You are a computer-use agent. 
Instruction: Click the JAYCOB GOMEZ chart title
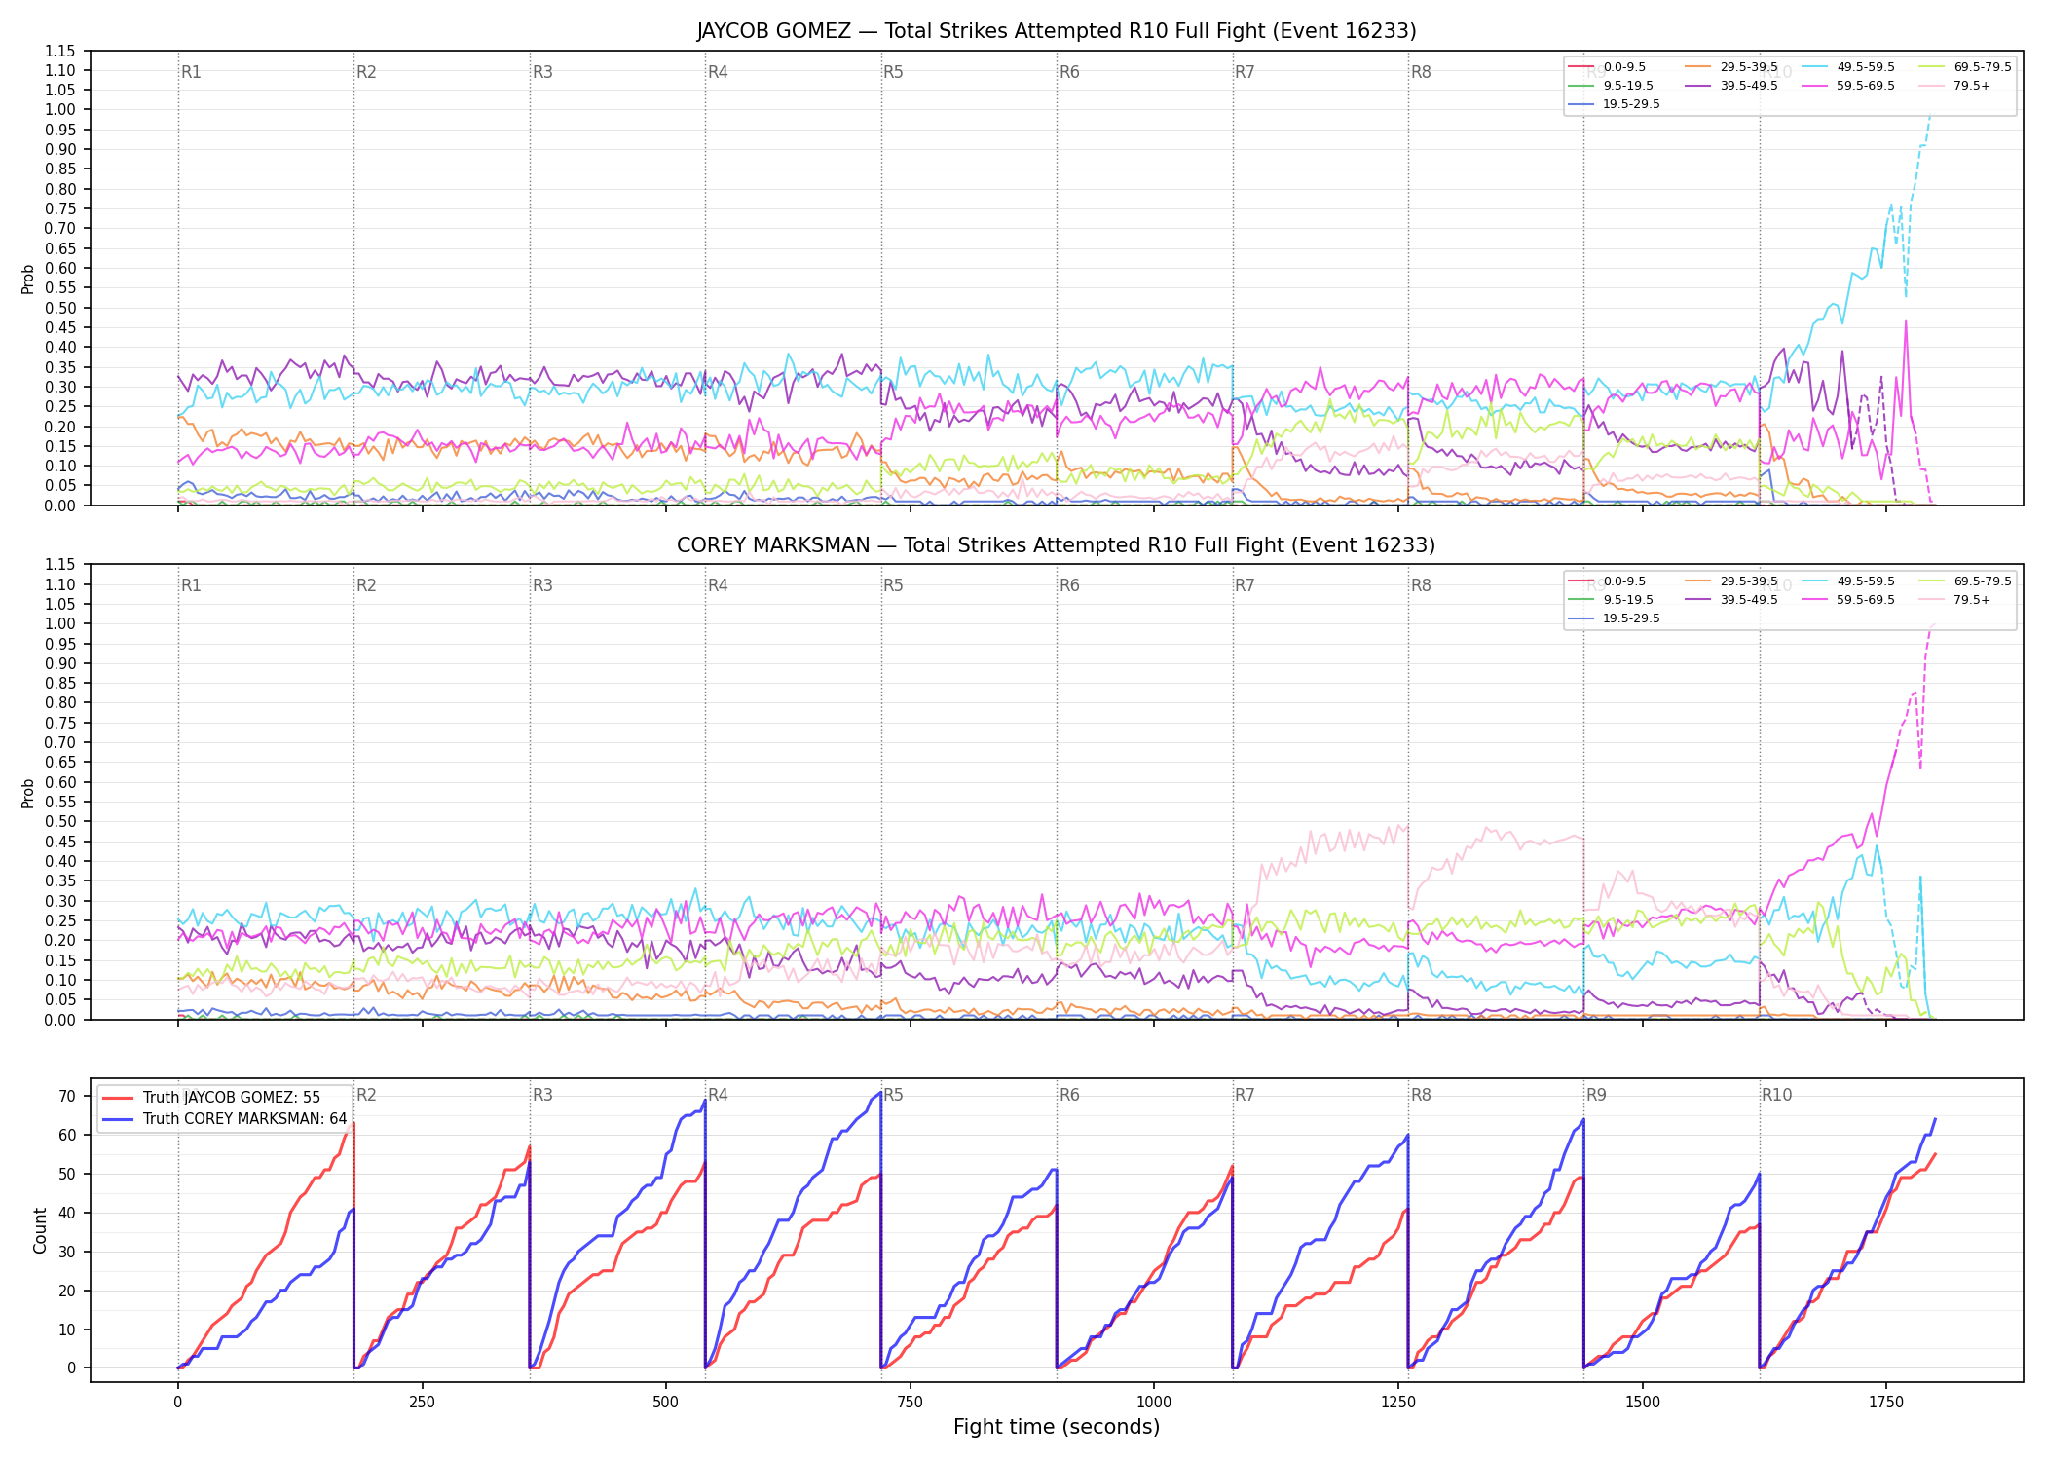click(x=1057, y=31)
